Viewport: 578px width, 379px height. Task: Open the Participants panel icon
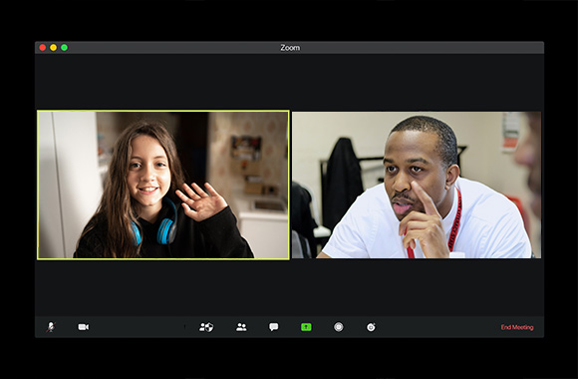[x=241, y=327]
